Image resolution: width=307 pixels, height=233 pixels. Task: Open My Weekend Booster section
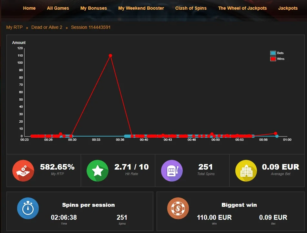click(141, 8)
